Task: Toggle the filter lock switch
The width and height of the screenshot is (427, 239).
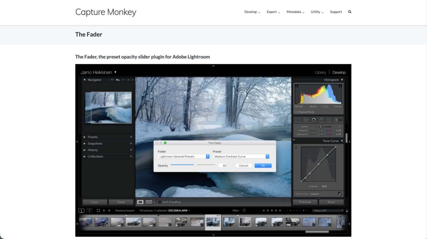Action: pyautogui.click(x=347, y=211)
